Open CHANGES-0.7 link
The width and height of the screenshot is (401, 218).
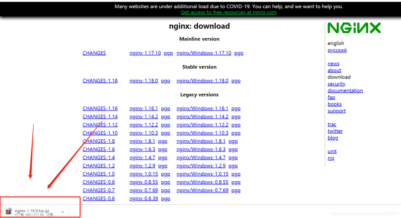98,190
